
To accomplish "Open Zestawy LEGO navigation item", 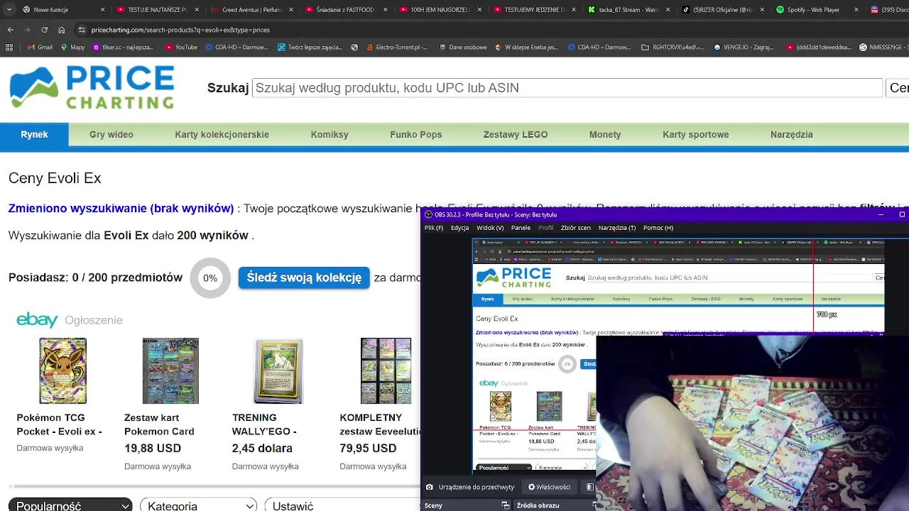I will click(516, 134).
